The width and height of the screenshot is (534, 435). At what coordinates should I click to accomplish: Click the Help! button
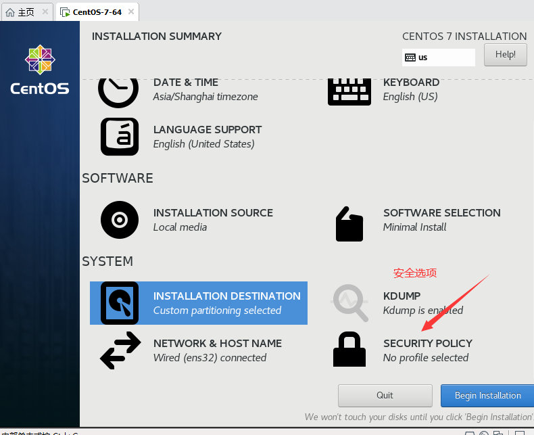(506, 55)
